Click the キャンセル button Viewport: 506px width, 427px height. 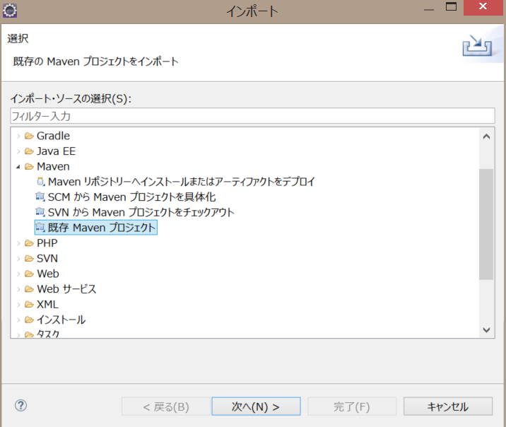click(448, 406)
